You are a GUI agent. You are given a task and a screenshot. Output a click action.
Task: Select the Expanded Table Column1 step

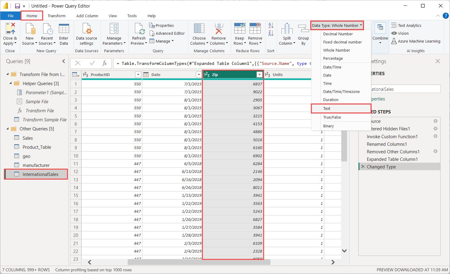392,159
